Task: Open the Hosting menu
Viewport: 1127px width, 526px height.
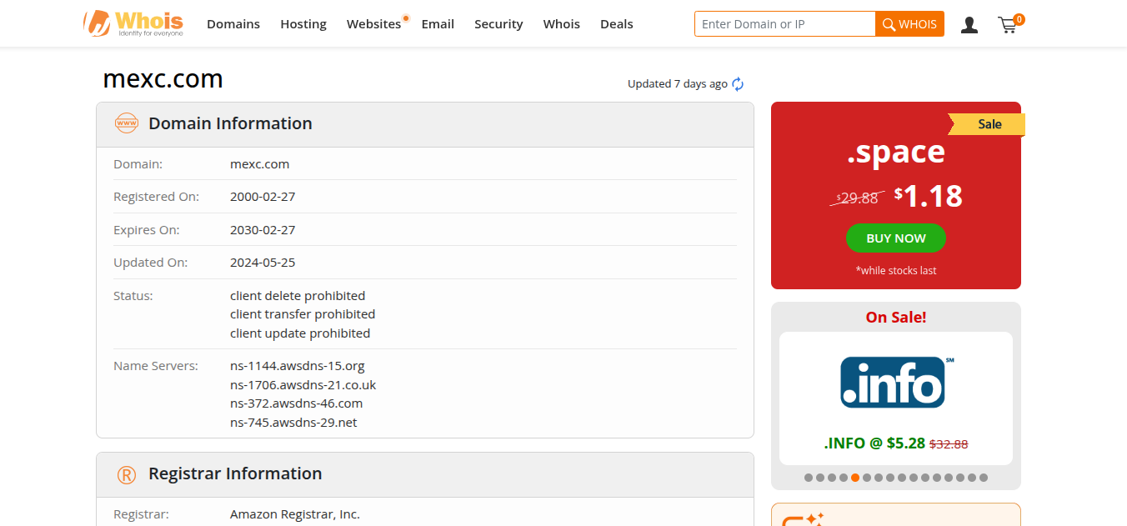Action: [x=303, y=24]
